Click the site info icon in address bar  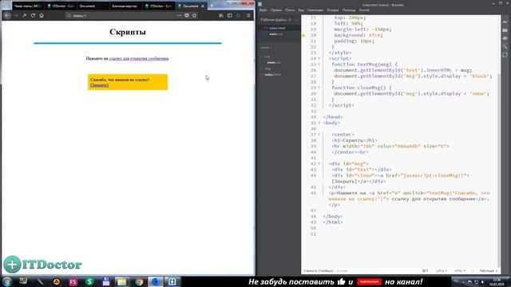(x=69, y=15)
